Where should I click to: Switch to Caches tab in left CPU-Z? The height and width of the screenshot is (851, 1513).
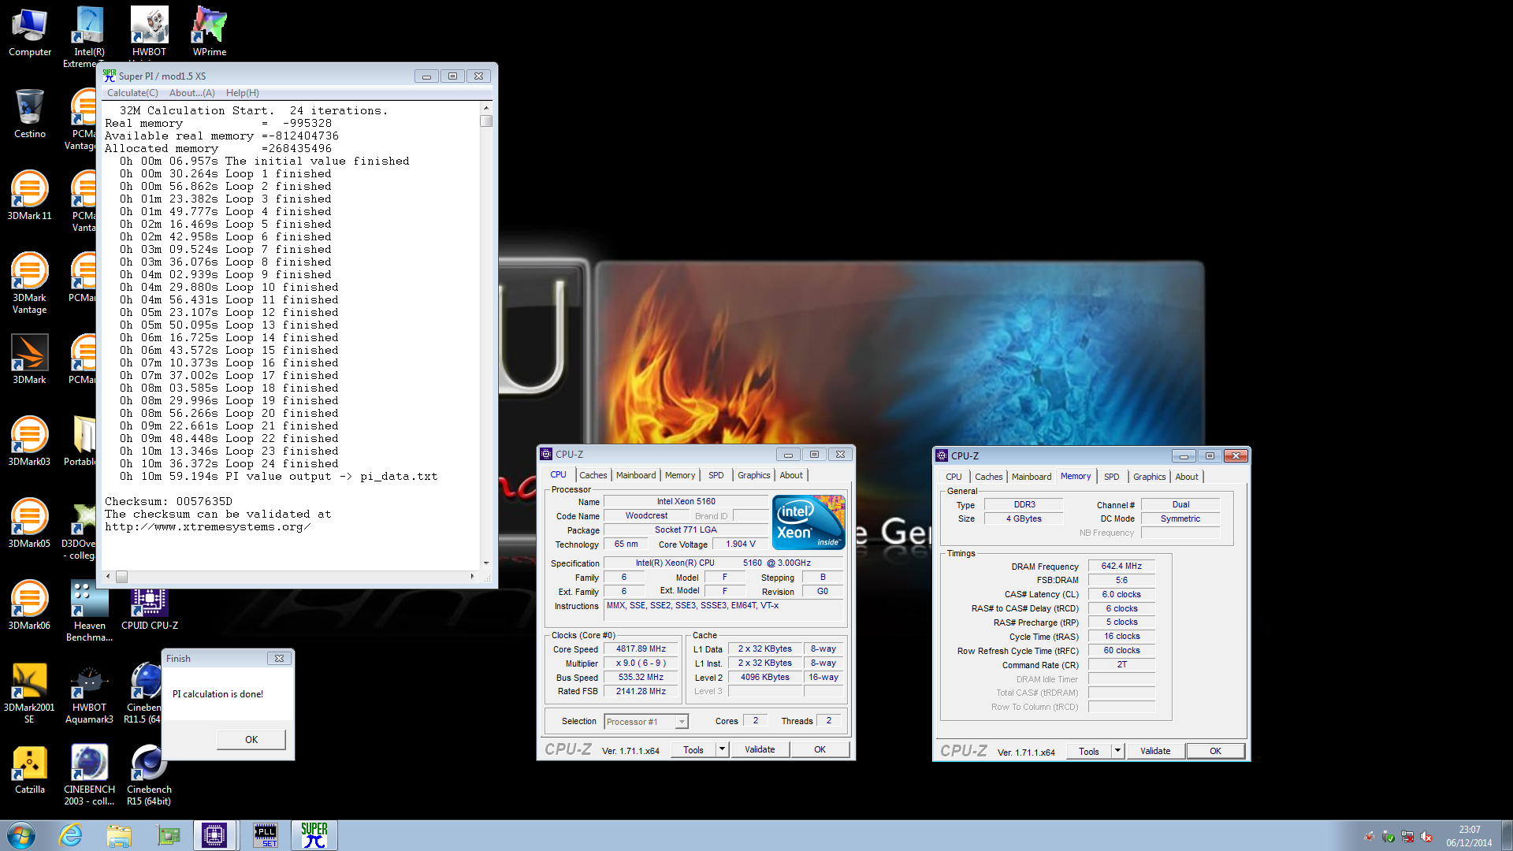point(593,475)
